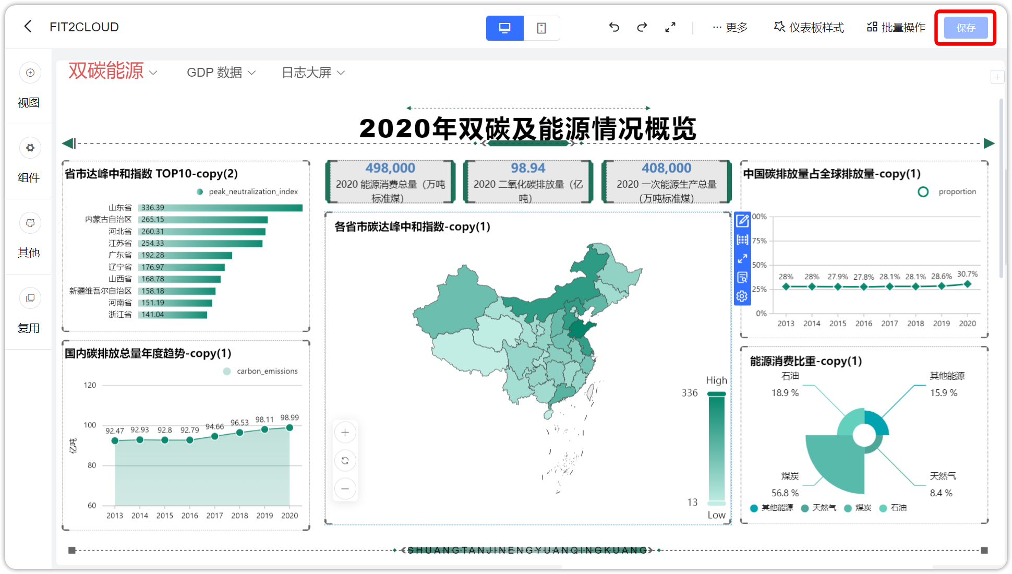1012x574 pixels.
Task: Select the SHUANGTANJINENGYUANQINGKUANG footer text
Action: coord(527,550)
